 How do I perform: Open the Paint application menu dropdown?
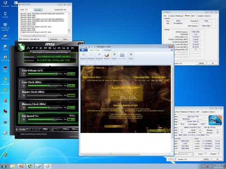[83, 50]
